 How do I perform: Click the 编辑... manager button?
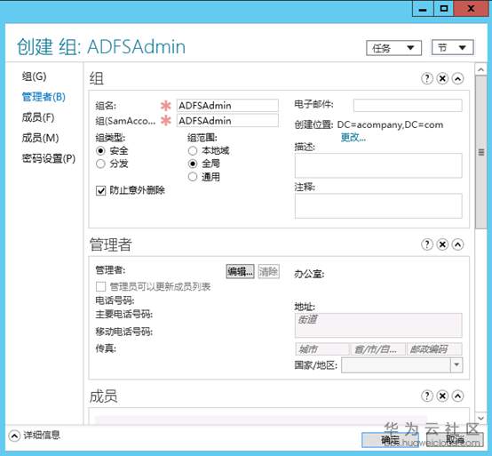pyautogui.click(x=240, y=271)
